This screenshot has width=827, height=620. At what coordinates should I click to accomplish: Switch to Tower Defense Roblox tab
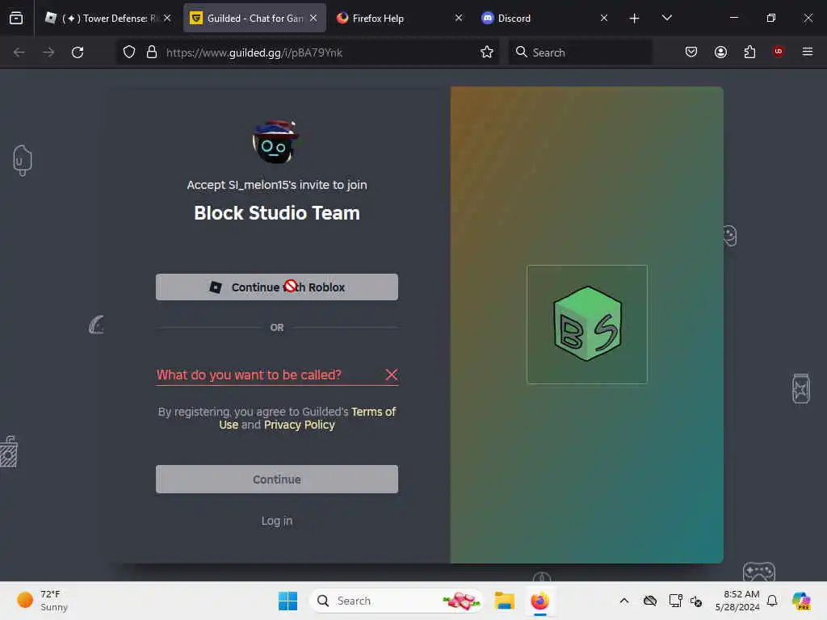[103, 19]
